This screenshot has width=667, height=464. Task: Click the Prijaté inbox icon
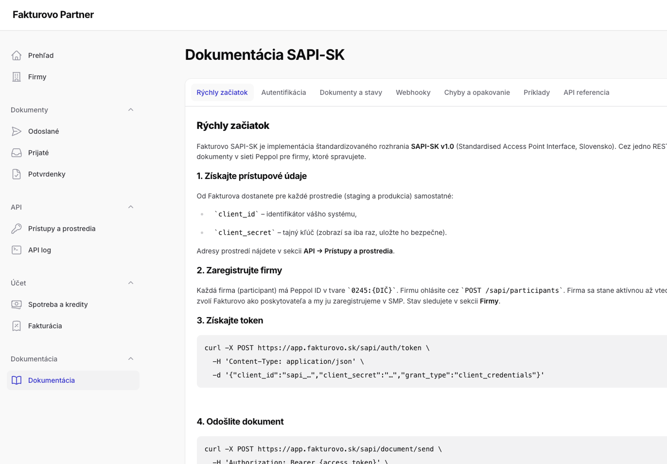[17, 153]
